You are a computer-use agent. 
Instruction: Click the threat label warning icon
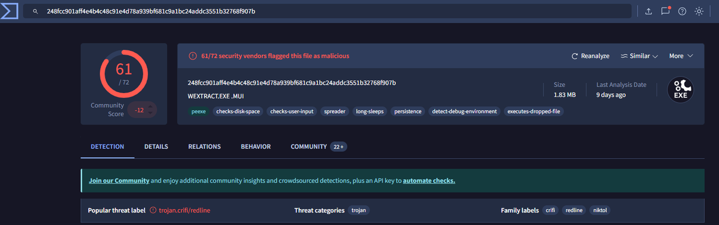153,210
